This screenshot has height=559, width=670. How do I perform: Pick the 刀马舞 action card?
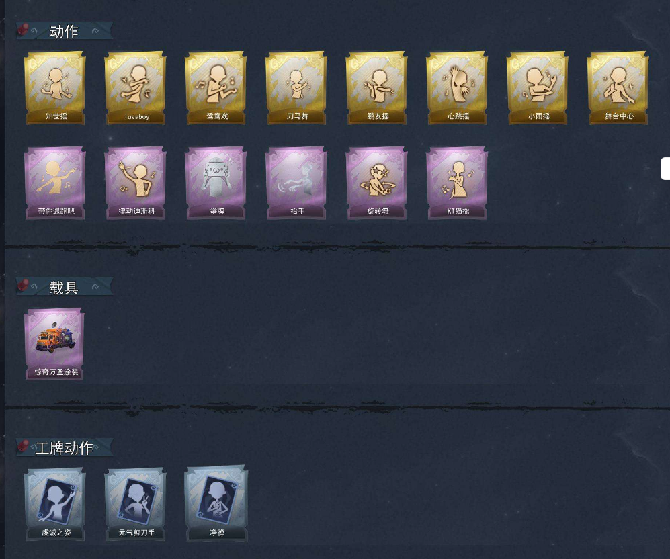click(296, 88)
